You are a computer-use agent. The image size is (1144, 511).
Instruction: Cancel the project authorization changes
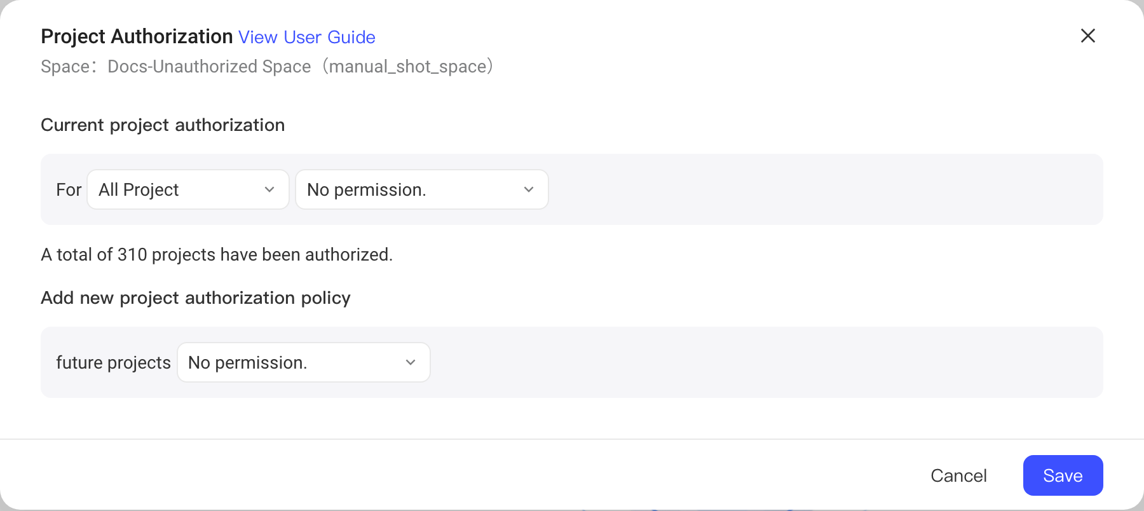[x=958, y=475]
